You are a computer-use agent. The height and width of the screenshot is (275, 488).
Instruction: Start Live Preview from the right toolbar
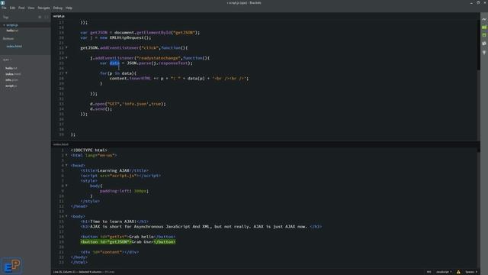point(484,19)
